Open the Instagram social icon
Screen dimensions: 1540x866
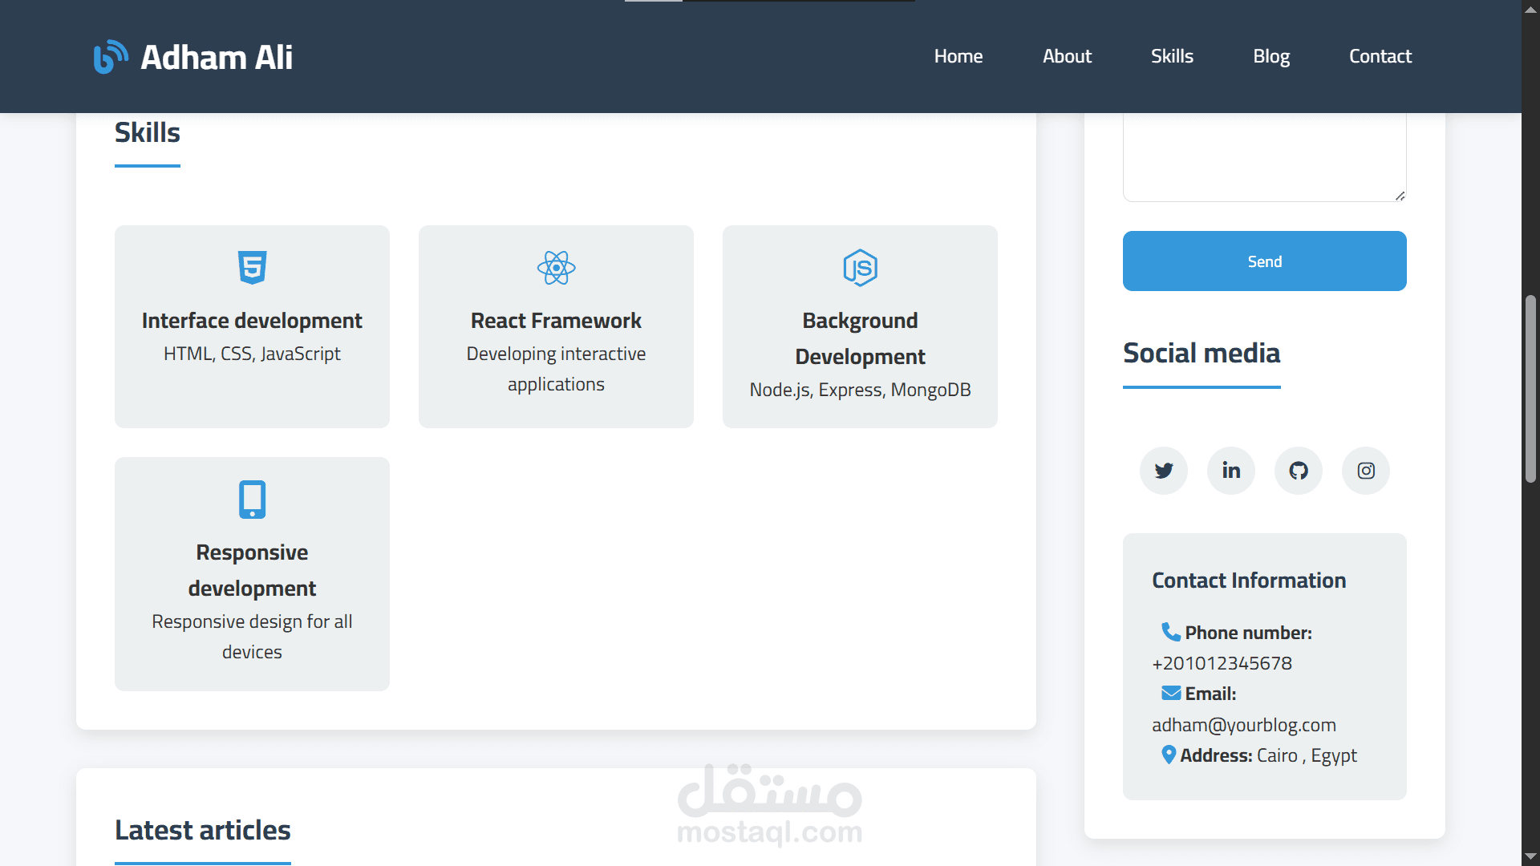point(1365,471)
